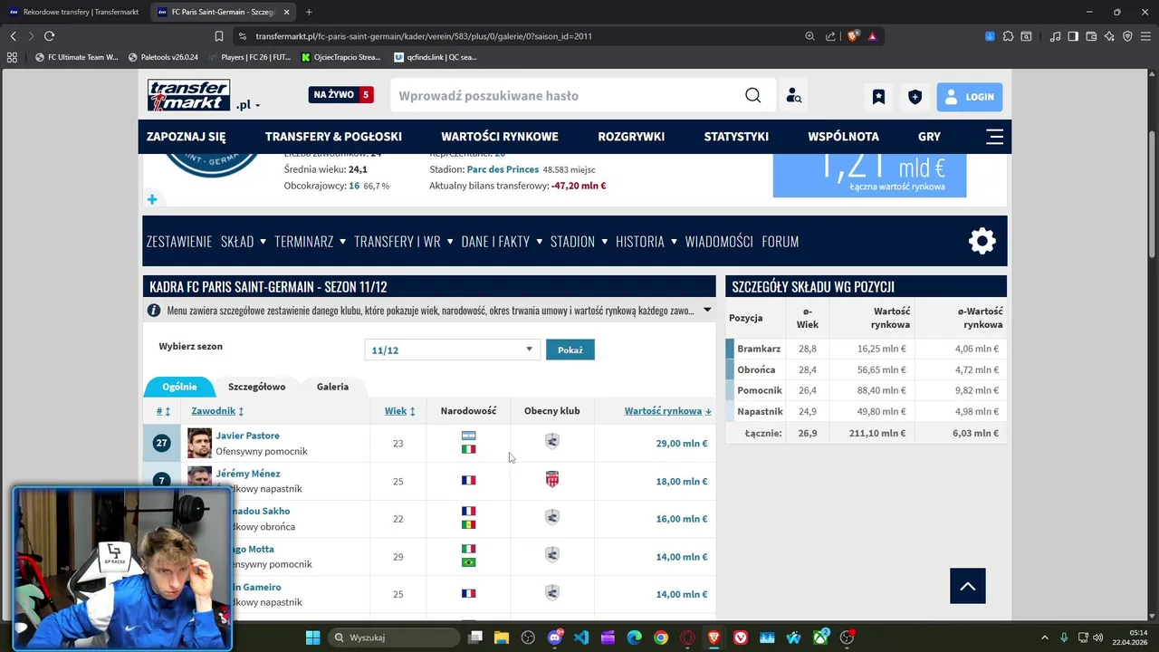Click the Transfermarkt logo
The height and width of the screenshot is (652, 1159).
(189, 95)
